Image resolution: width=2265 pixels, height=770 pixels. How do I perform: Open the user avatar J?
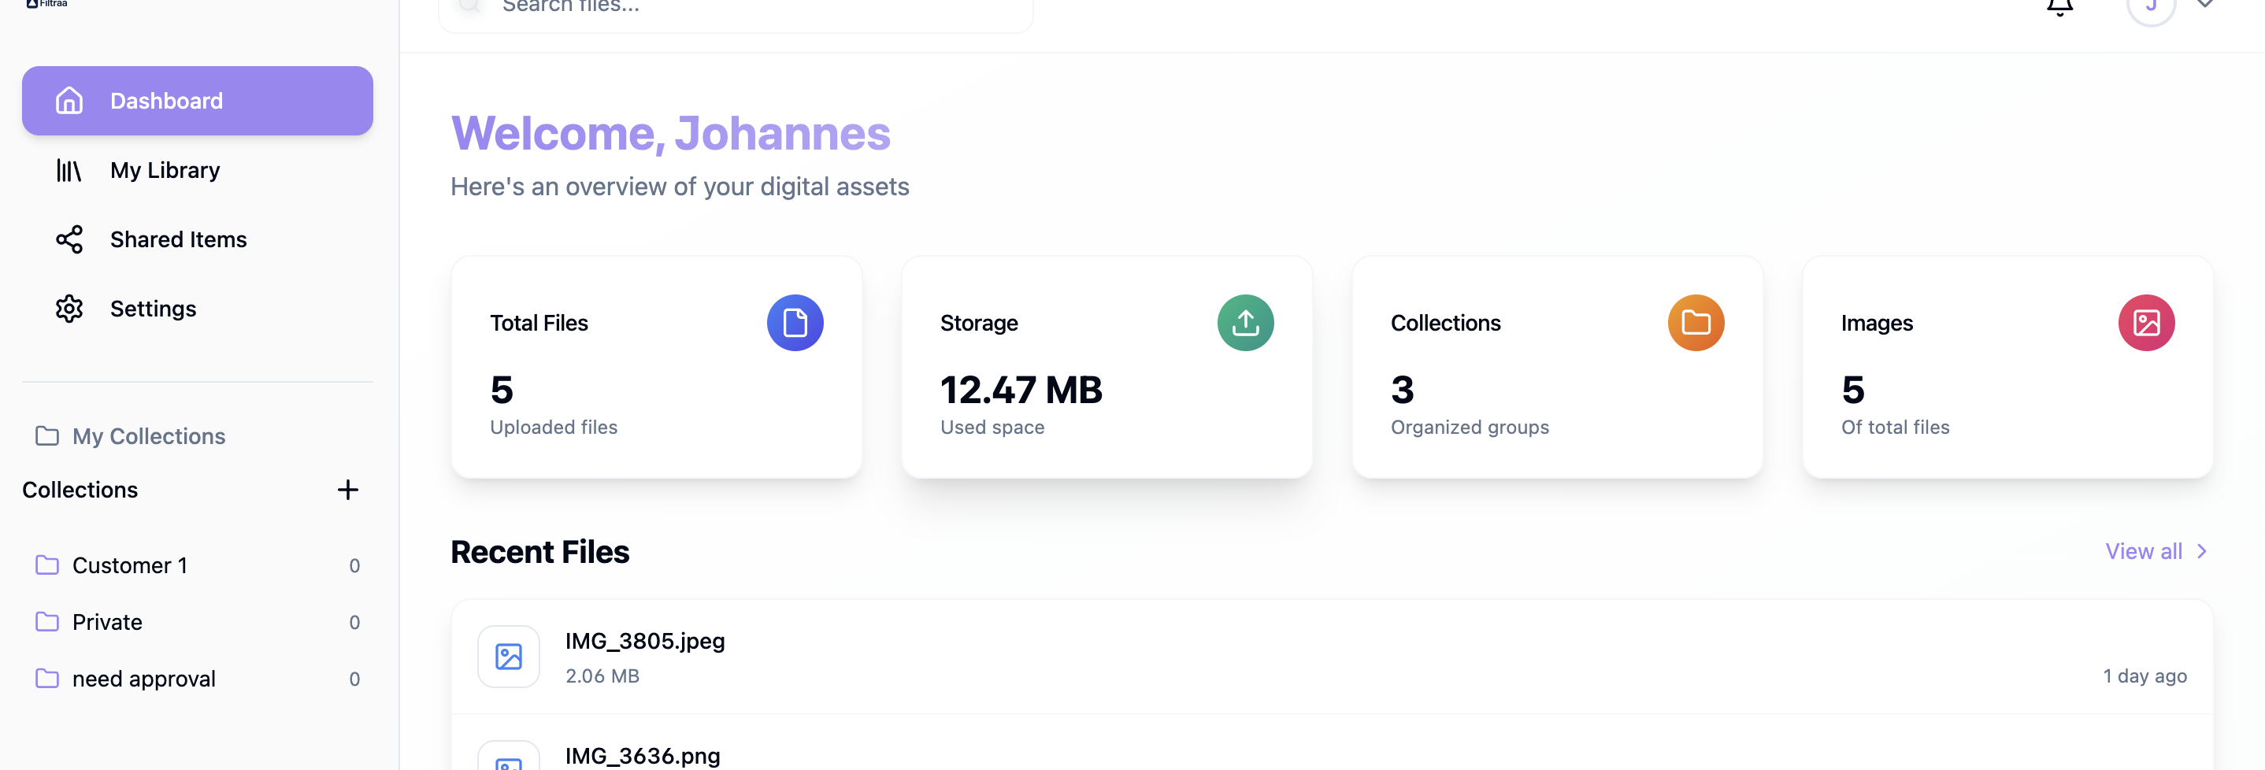tap(2151, 7)
